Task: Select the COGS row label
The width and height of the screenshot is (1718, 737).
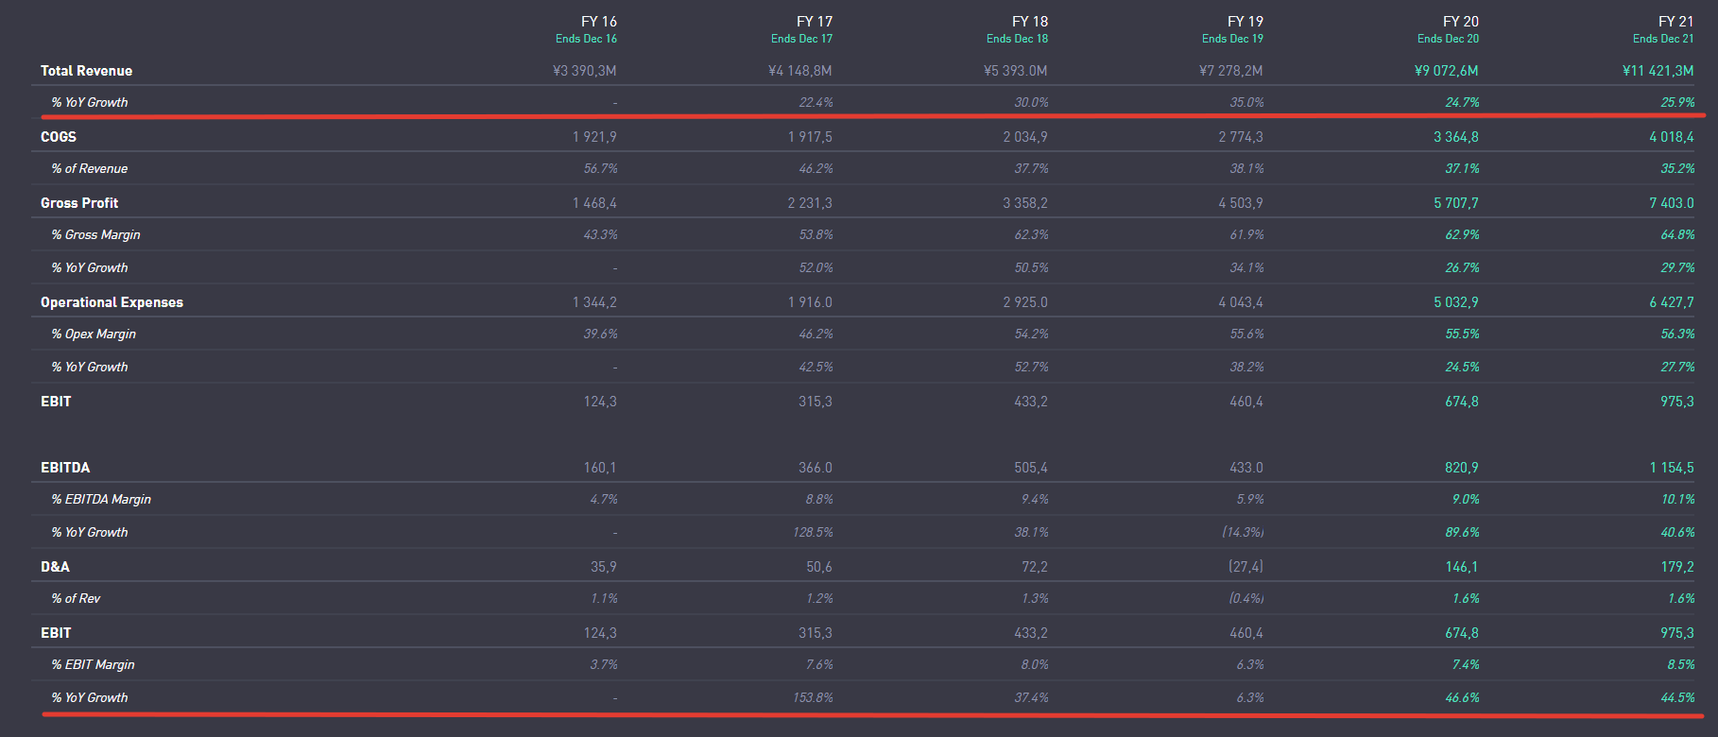Action: (x=58, y=137)
